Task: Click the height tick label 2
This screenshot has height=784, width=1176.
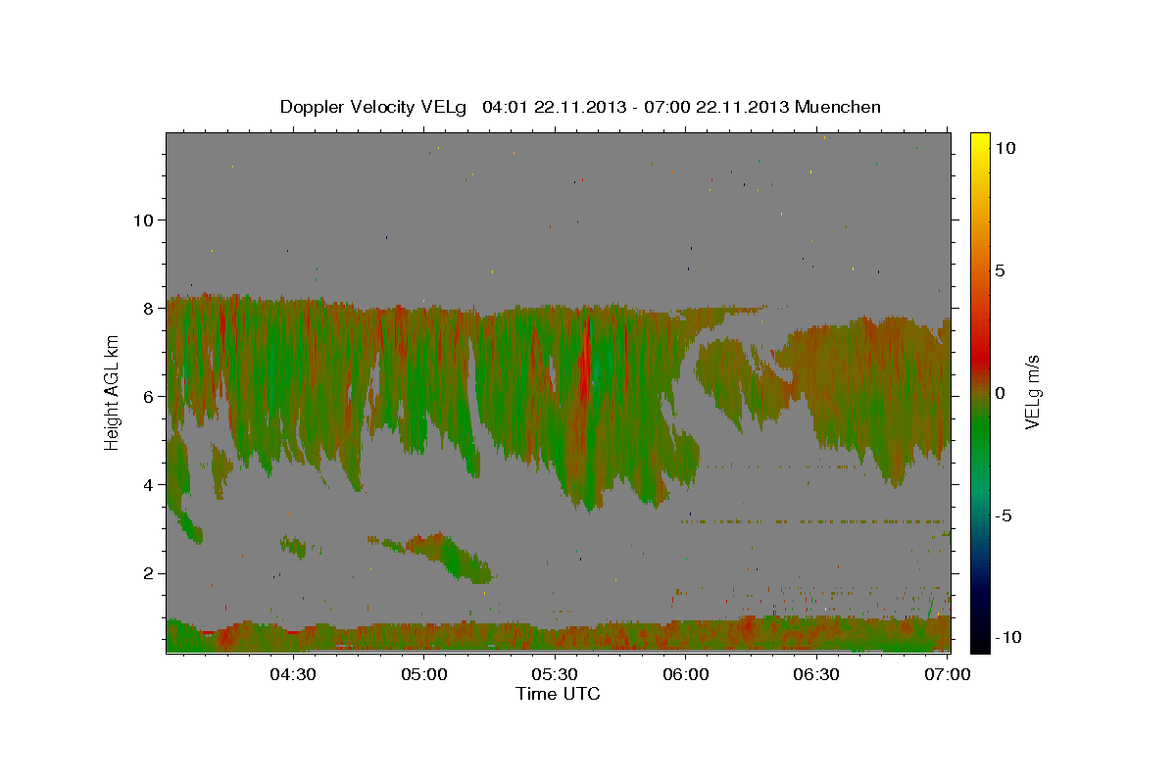Action: (x=149, y=573)
